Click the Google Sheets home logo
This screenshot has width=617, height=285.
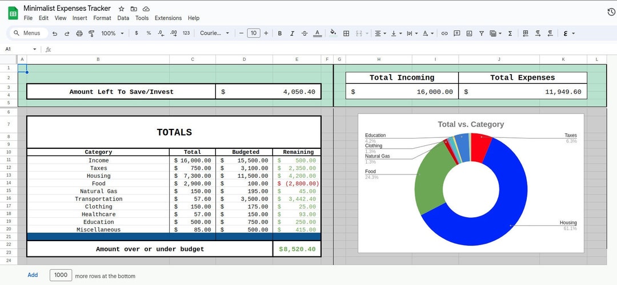coord(13,13)
